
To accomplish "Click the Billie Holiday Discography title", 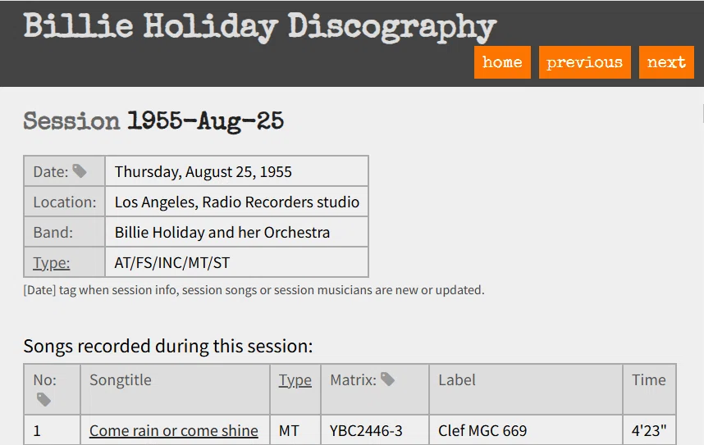I will [259, 27].
